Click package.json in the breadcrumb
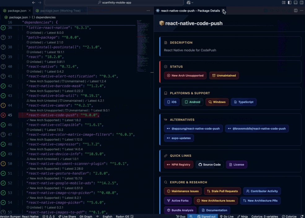 18,17
